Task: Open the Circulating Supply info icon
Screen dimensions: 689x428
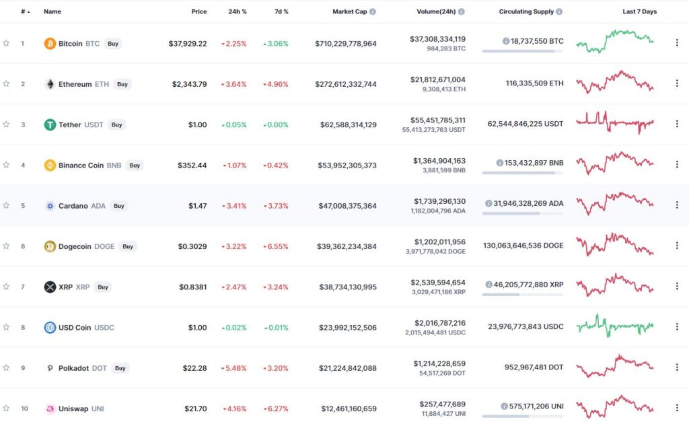Action: [x=559, y=12]
